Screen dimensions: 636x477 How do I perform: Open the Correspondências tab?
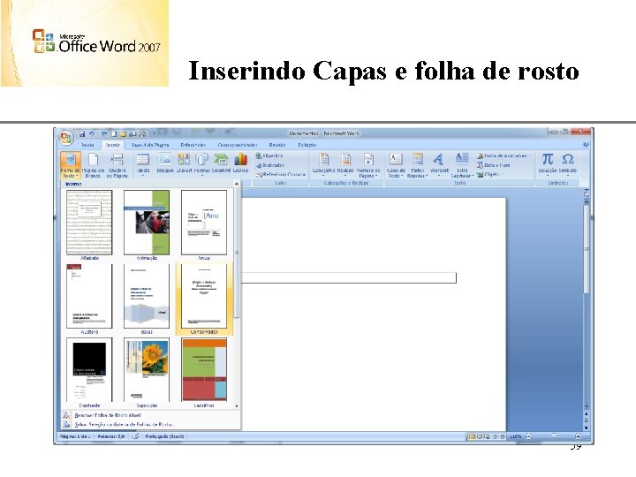click(238, 145)
